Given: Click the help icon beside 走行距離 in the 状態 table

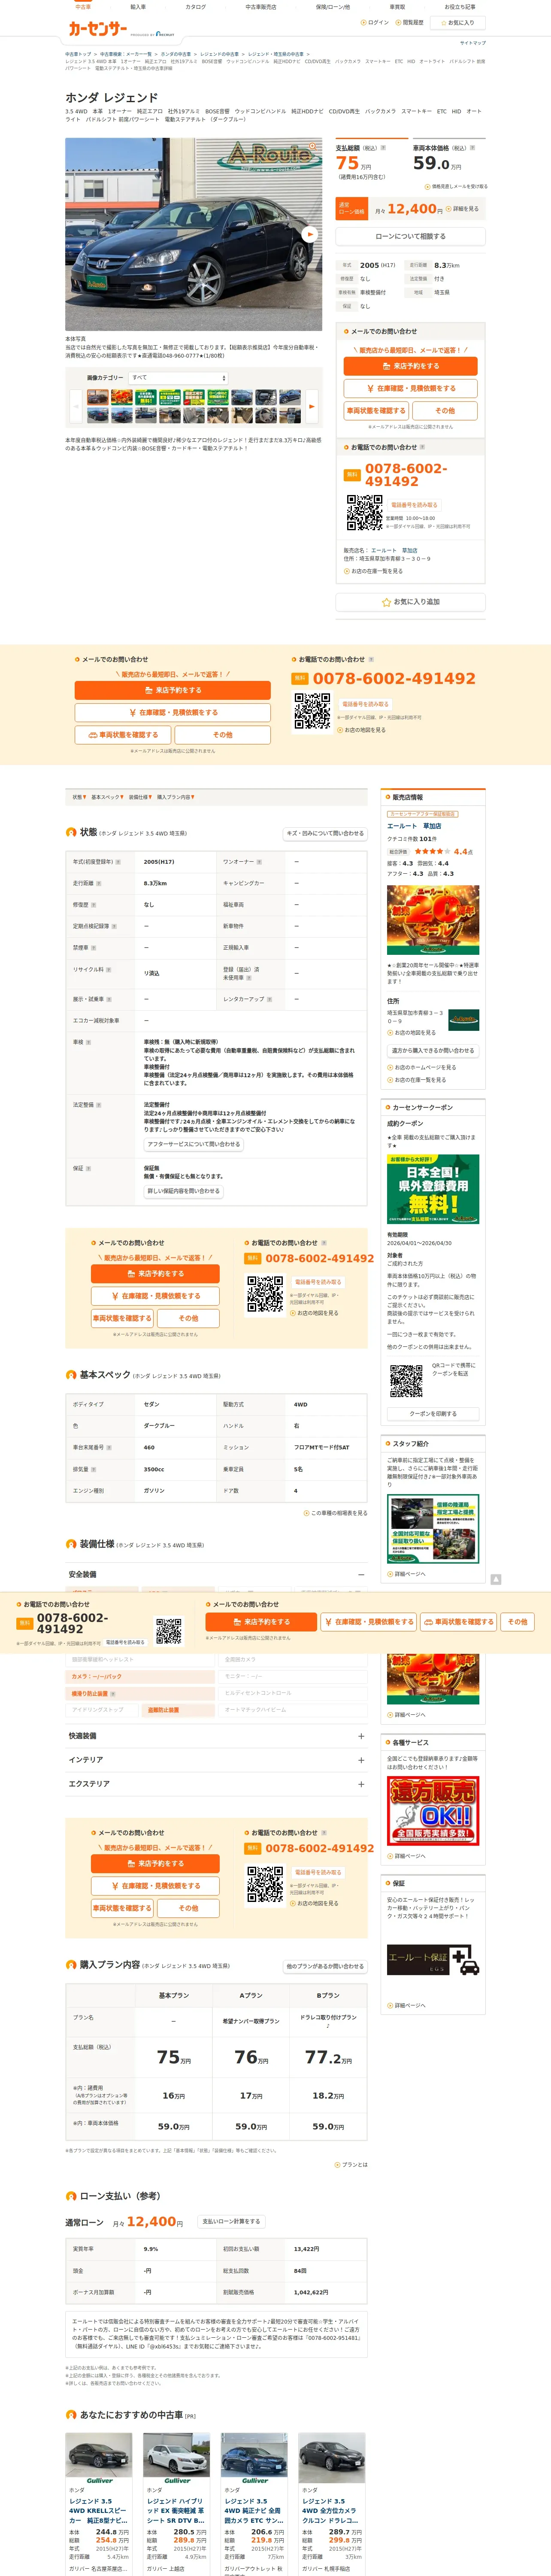Looking at the screenshot, I should [99, 883].
